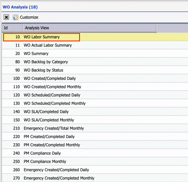Select WO Created/Completed Daily row

pyautogui.click(x=95, y=78)
